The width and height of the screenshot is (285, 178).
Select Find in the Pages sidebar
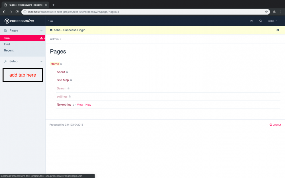[7, 44]
